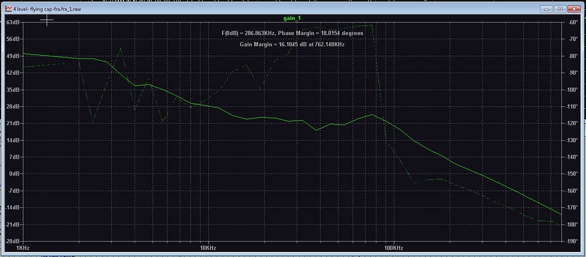Screen dimensions: 586x257
Task: Click the 1KHz frequency axis label
Action: point(23,248)
